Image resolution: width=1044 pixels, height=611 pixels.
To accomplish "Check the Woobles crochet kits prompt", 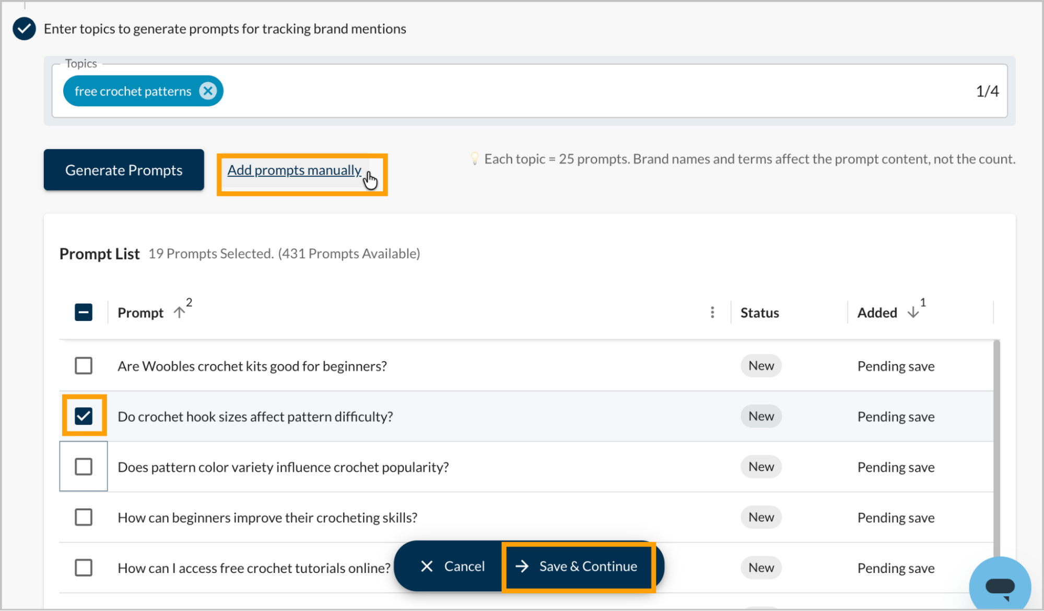I will (84, 366).
